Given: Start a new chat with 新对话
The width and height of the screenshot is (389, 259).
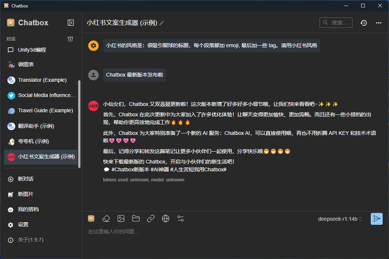Looking at the screenshot, I should [x=26, y=179].
